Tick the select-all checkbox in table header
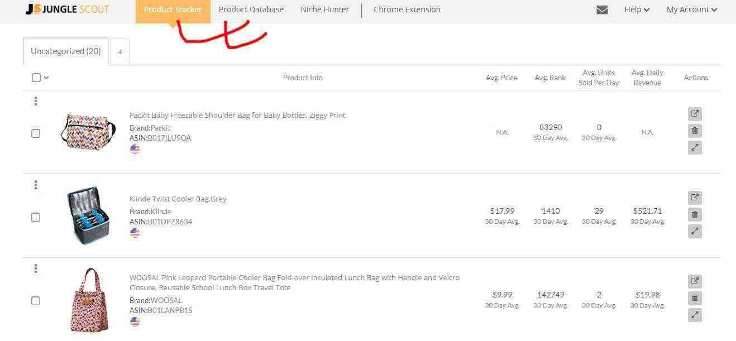The width and height of the screenshot is (736, 341). point(36,78)
